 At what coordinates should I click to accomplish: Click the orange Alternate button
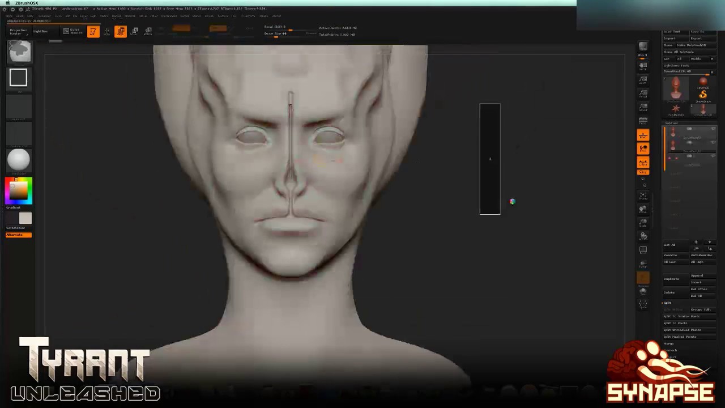point(18,235)
